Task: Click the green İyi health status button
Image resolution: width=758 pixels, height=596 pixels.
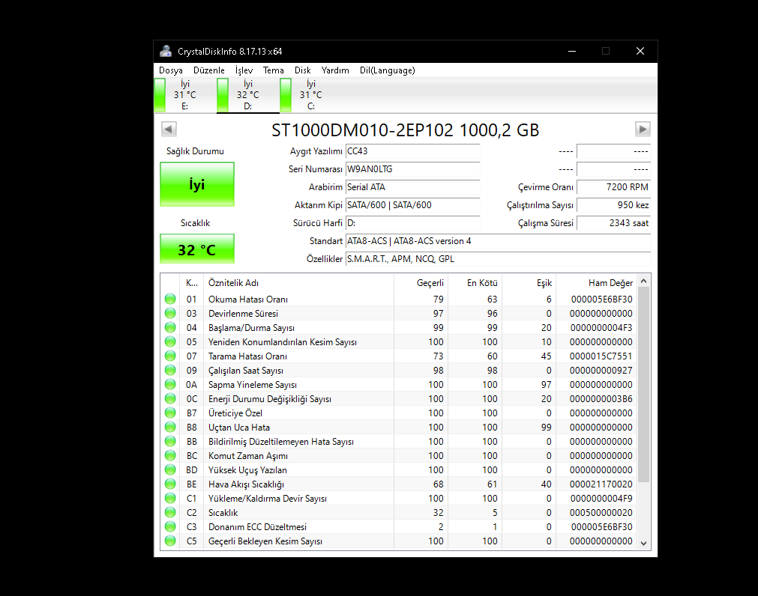Action: (x=197, y=184)
